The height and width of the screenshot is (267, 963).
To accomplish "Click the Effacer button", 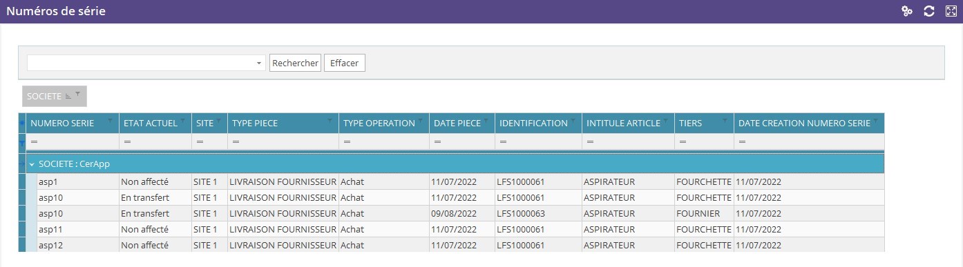I will coord(344,63).
